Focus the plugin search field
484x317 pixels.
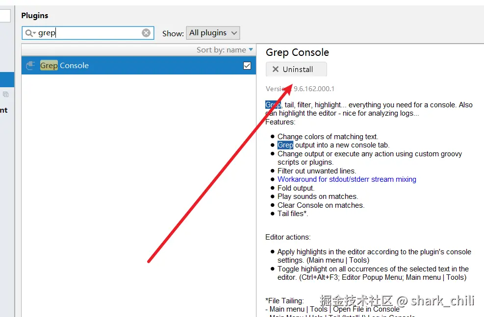[88, 33]
